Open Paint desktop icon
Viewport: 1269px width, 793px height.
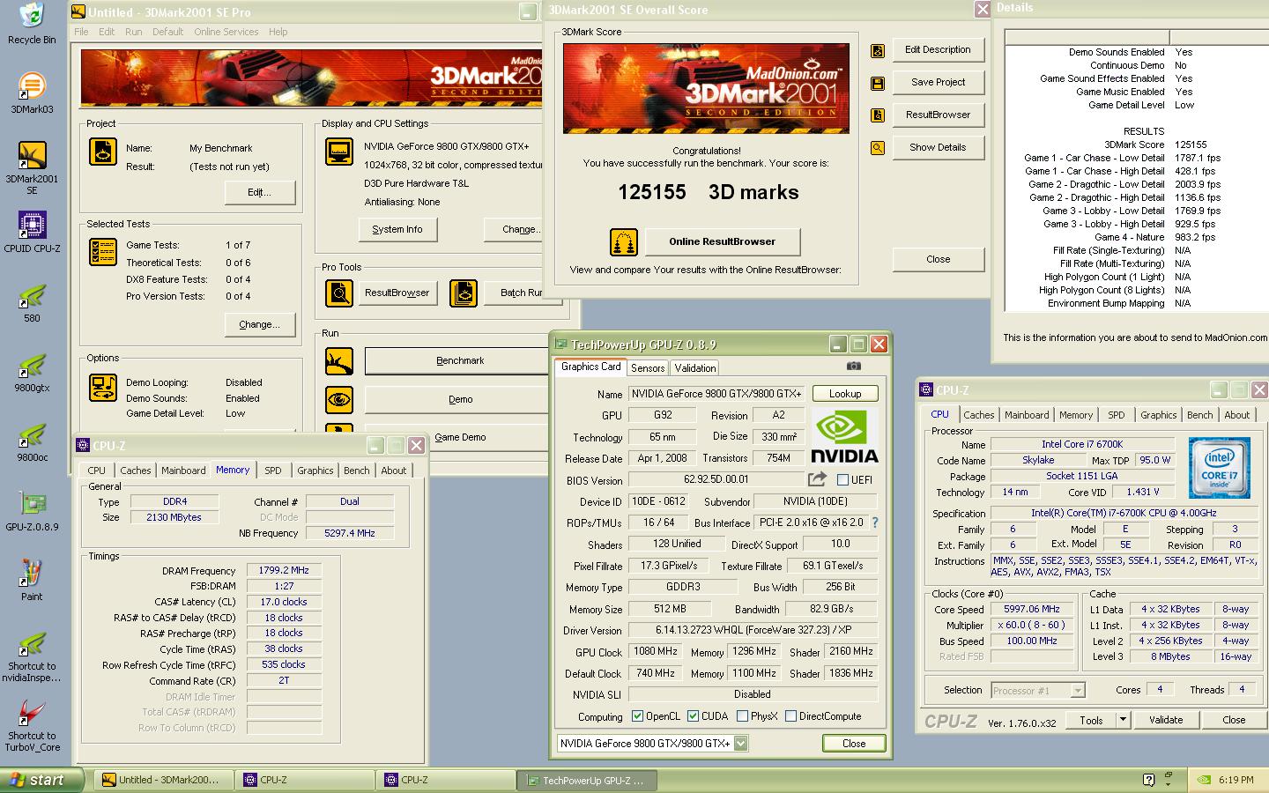pos(32,574)
